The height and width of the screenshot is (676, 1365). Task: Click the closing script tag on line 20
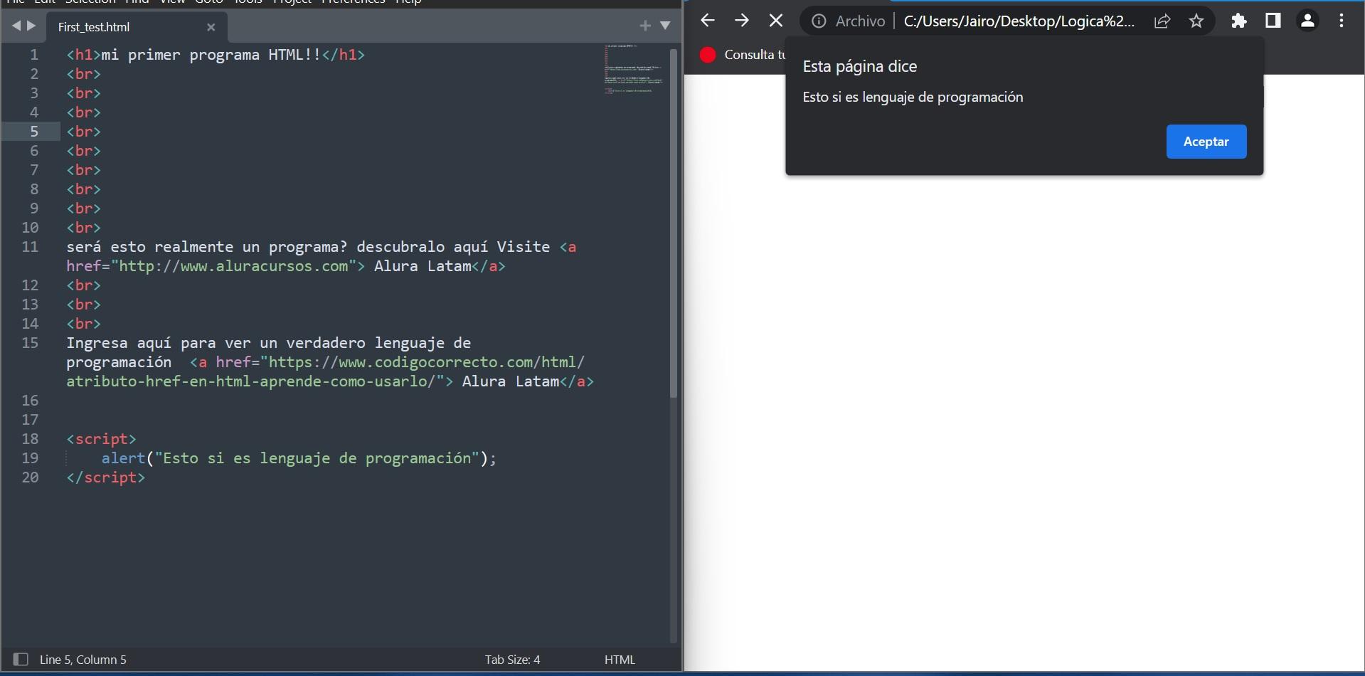(105, 477)
